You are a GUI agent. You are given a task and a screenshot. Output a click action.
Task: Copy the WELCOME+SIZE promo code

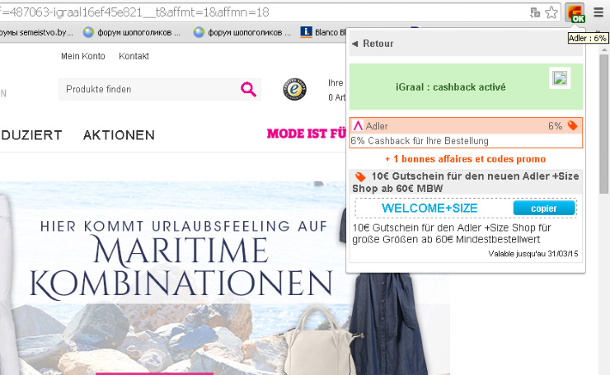[x=544, y=209]
